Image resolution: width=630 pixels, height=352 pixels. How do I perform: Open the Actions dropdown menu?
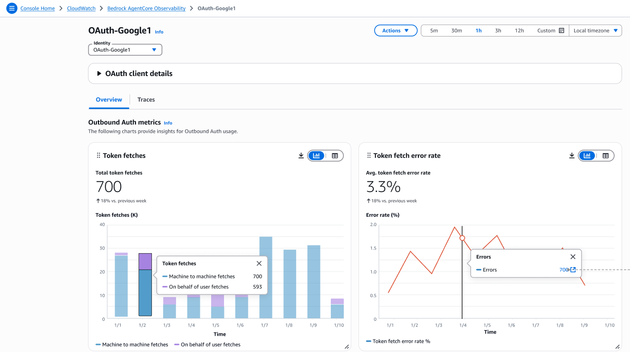pos(396,31)
